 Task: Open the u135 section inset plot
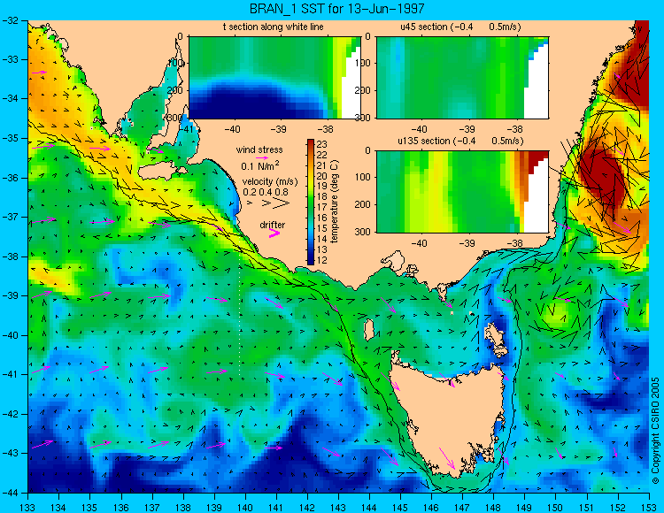pos(462,192)
